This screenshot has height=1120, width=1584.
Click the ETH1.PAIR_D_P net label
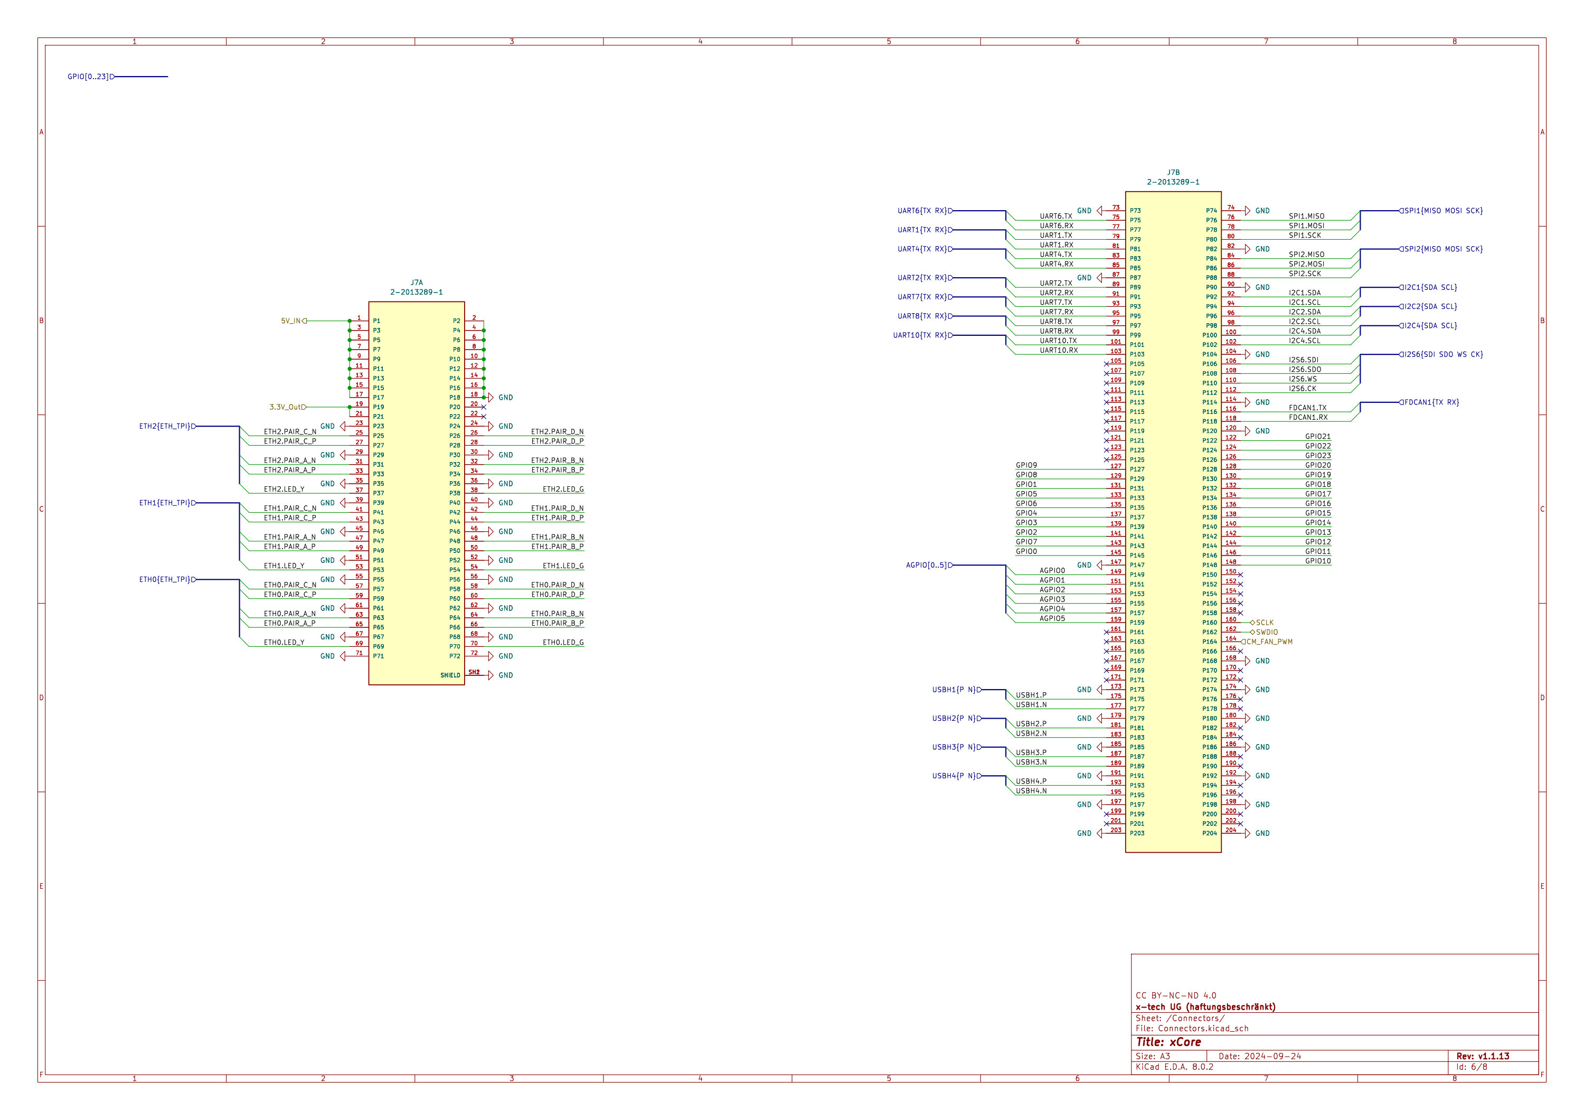558,517
